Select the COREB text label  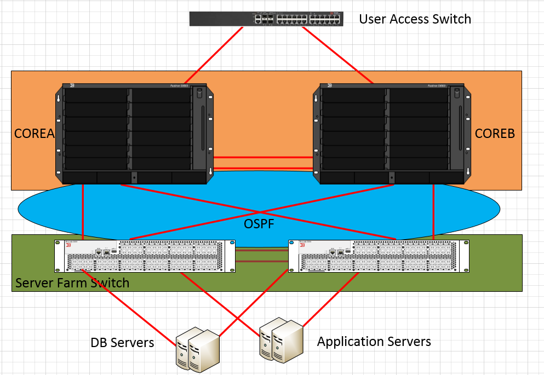(495, 133)
